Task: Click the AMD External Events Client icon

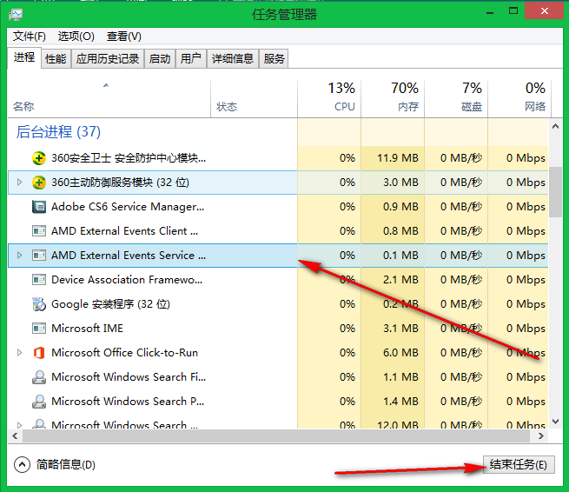Action: coord(39,231)
